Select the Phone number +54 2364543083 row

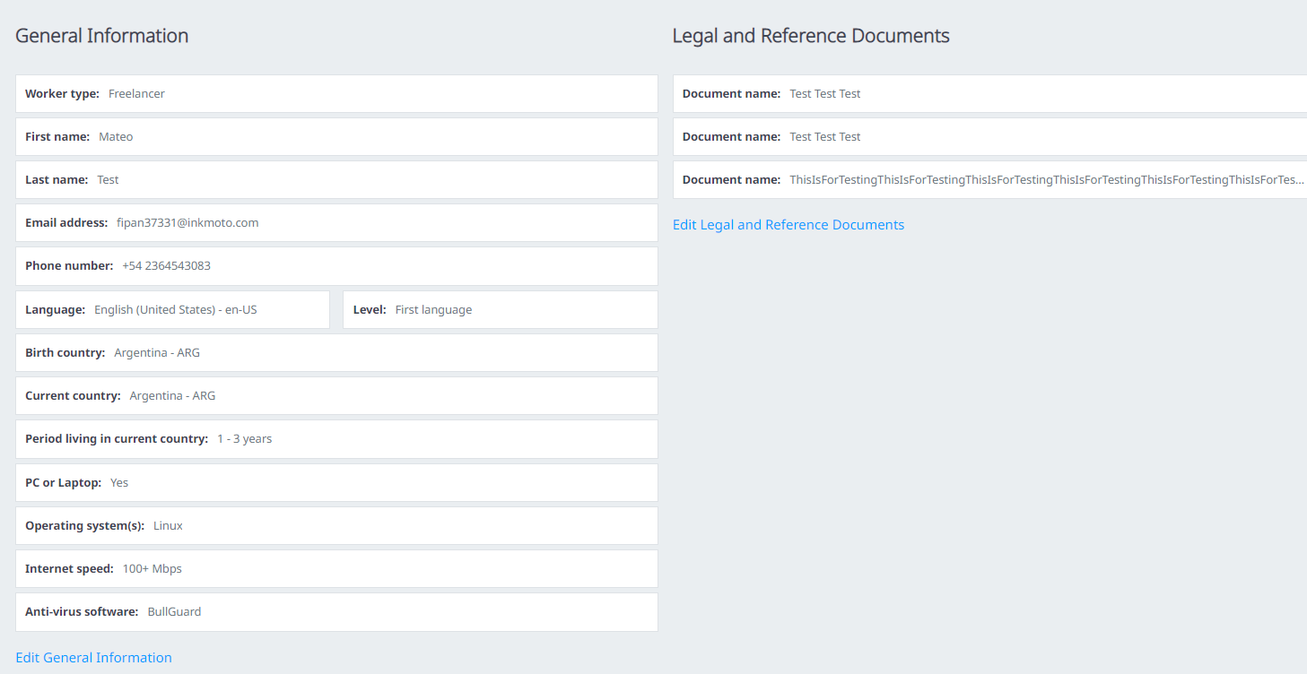click(336, 266)
